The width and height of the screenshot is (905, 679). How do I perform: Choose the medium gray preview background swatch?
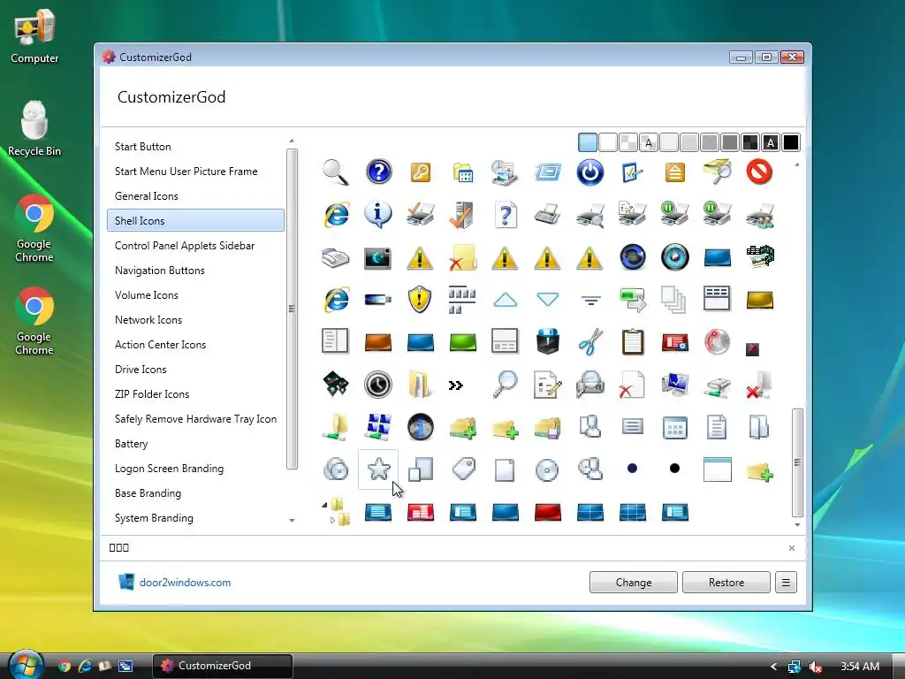click(x=710, y=142)
